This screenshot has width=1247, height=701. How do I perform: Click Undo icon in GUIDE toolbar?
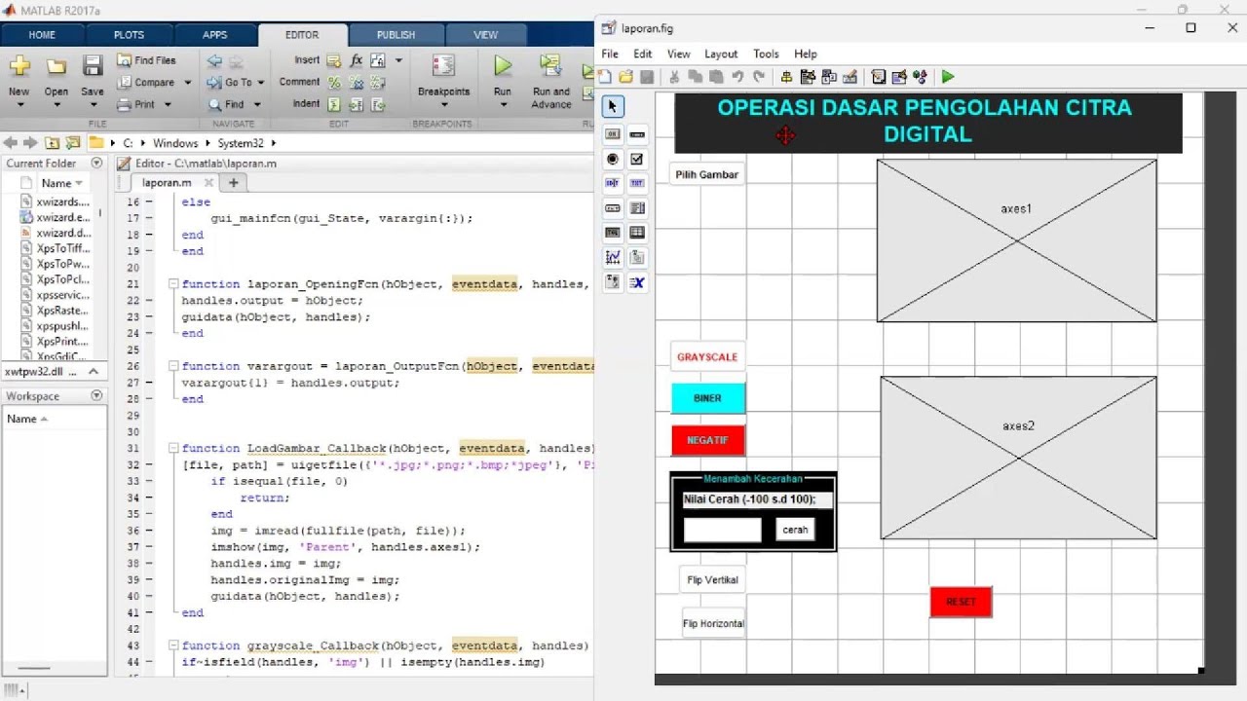[x=737, y=77]
